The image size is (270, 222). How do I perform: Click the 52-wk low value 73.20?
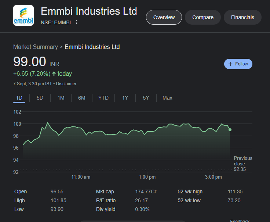234,200
